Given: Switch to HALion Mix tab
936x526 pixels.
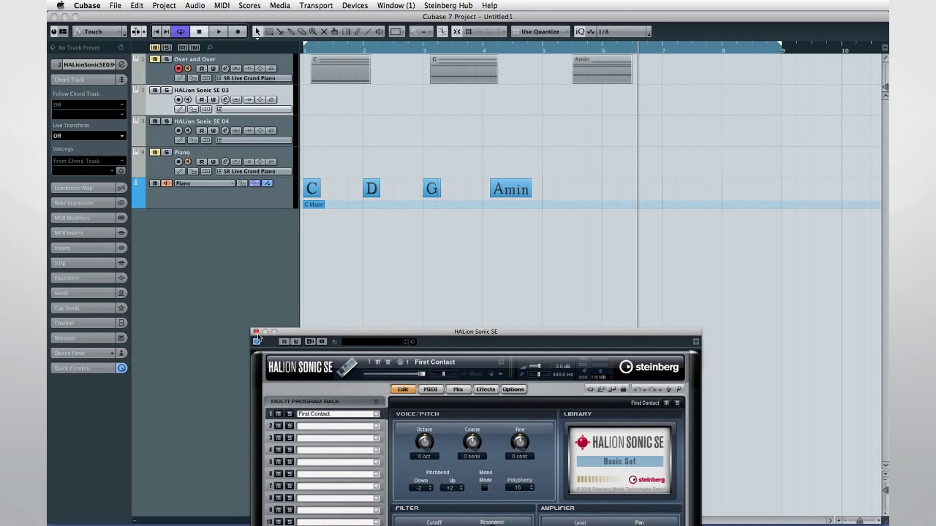Looking at the screenshot, I should pos(458,389).
